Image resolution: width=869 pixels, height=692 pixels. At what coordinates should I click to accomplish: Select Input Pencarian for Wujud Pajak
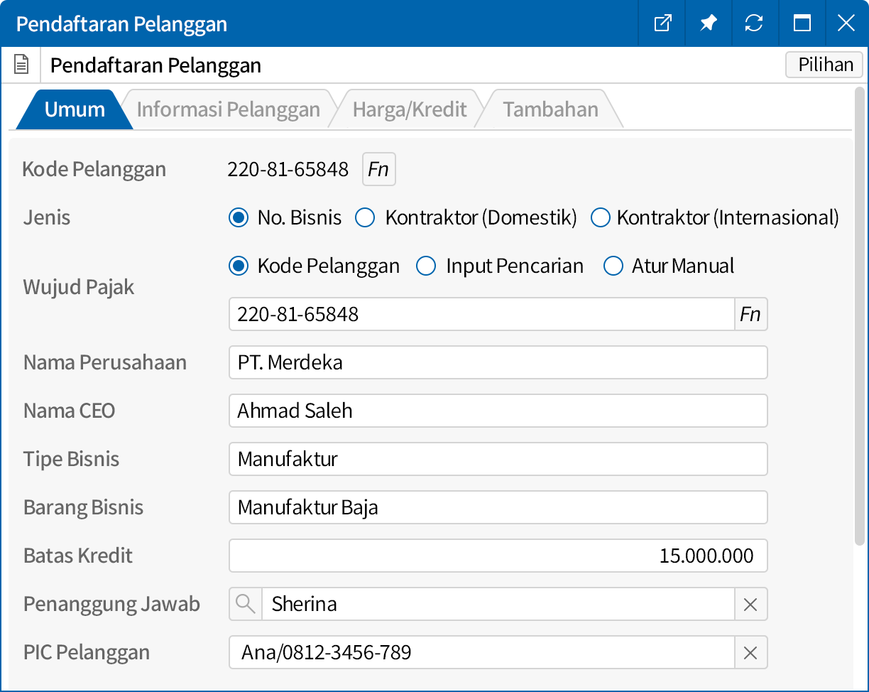(x=426, y=266)
